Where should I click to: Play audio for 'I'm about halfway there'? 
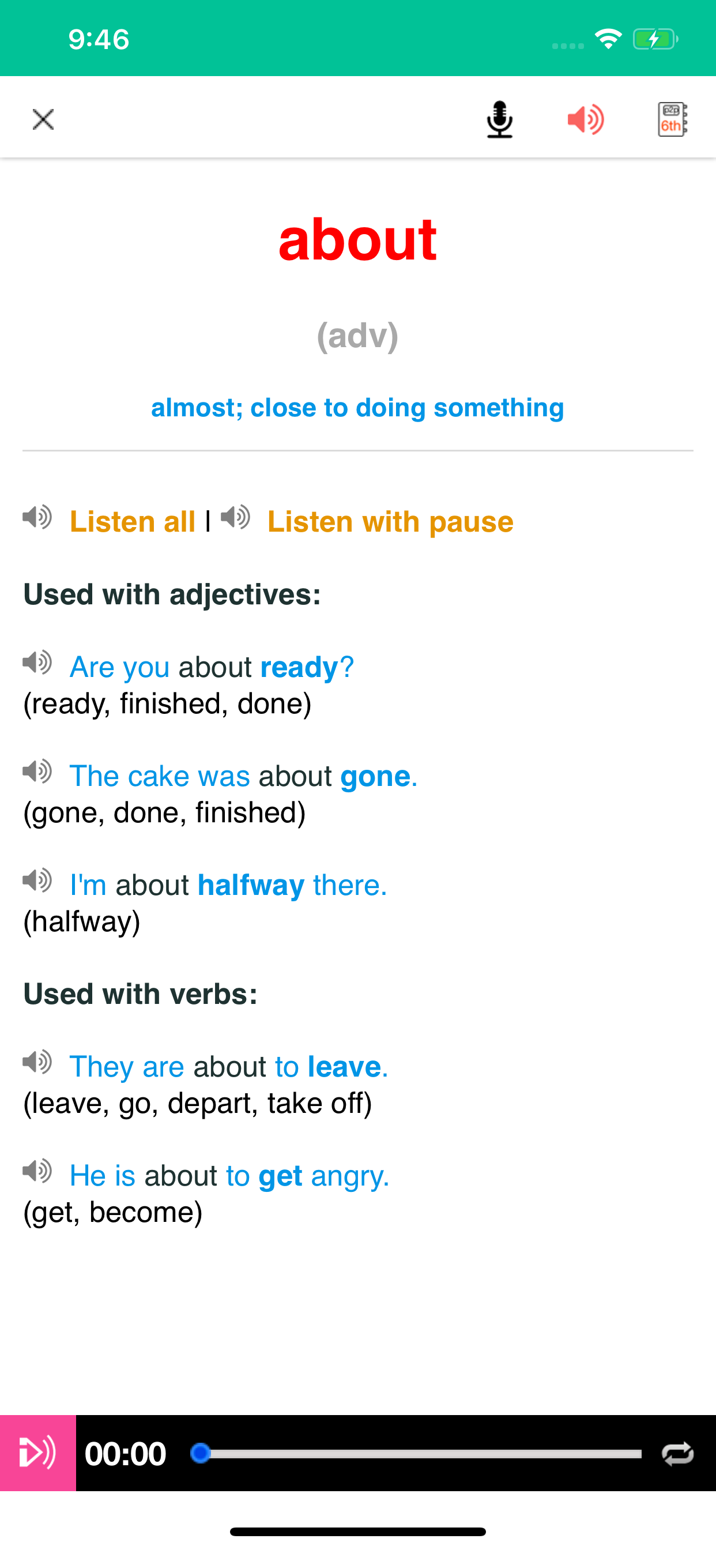(37, 881)
